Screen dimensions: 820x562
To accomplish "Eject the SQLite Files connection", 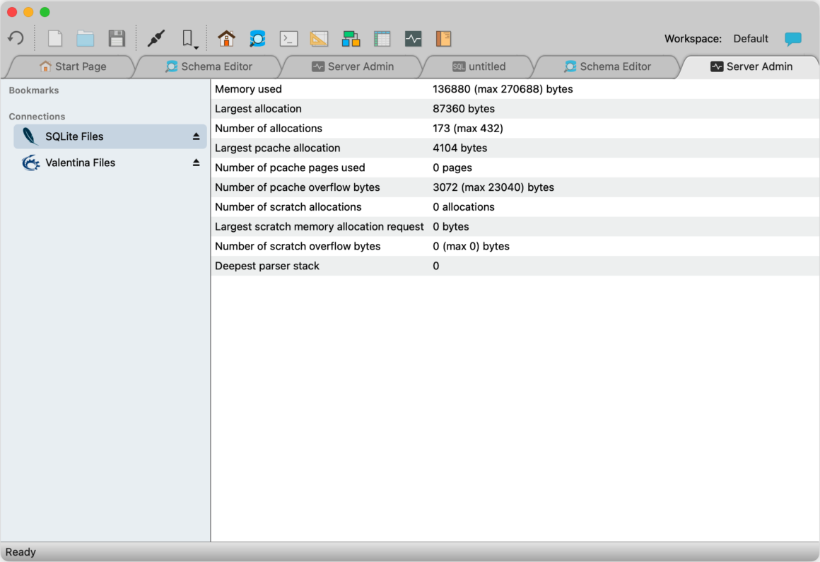I will [196, 136].
